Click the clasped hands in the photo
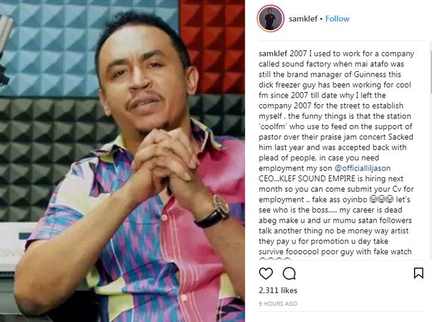The width and height of the screenshot is (432, 322). click(x=163, y=162)
